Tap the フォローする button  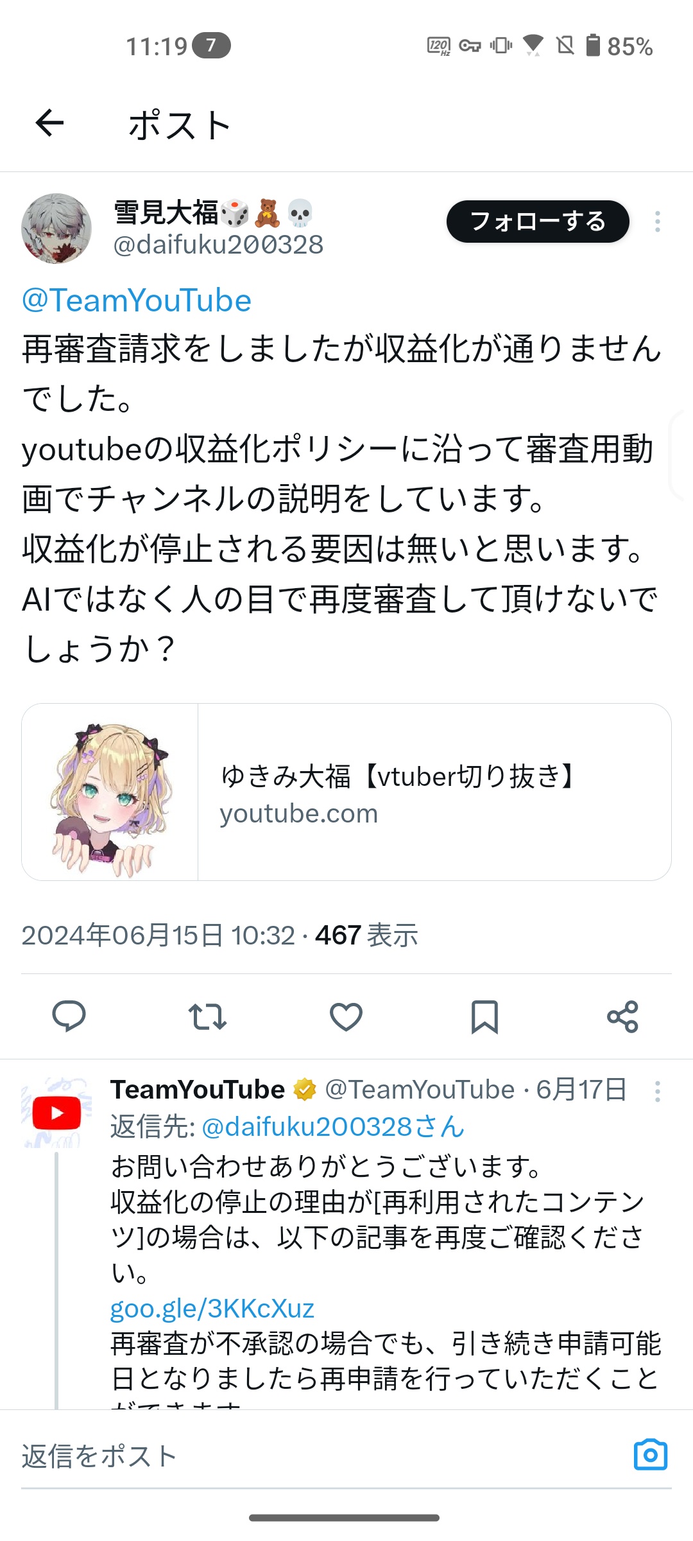(538, 222)
